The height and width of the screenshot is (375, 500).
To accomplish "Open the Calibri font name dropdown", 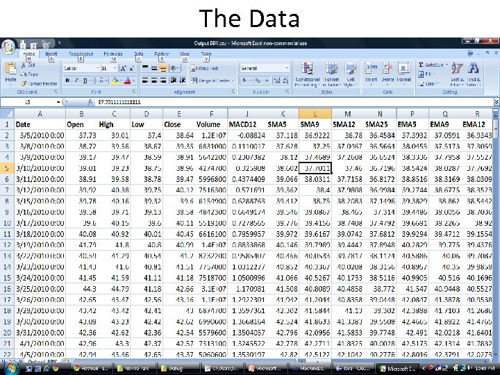I will [x=98, y=68].
